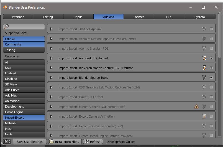223x147 pixels.
Task: Click the magnifier icon in search box
Action: [x=6, y=27]
